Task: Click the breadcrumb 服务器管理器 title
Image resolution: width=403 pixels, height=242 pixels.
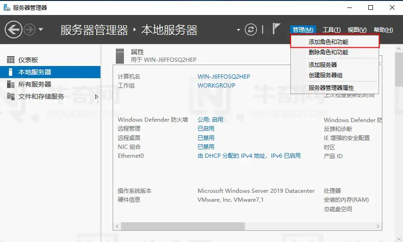Action: click(x=94, y=30)
